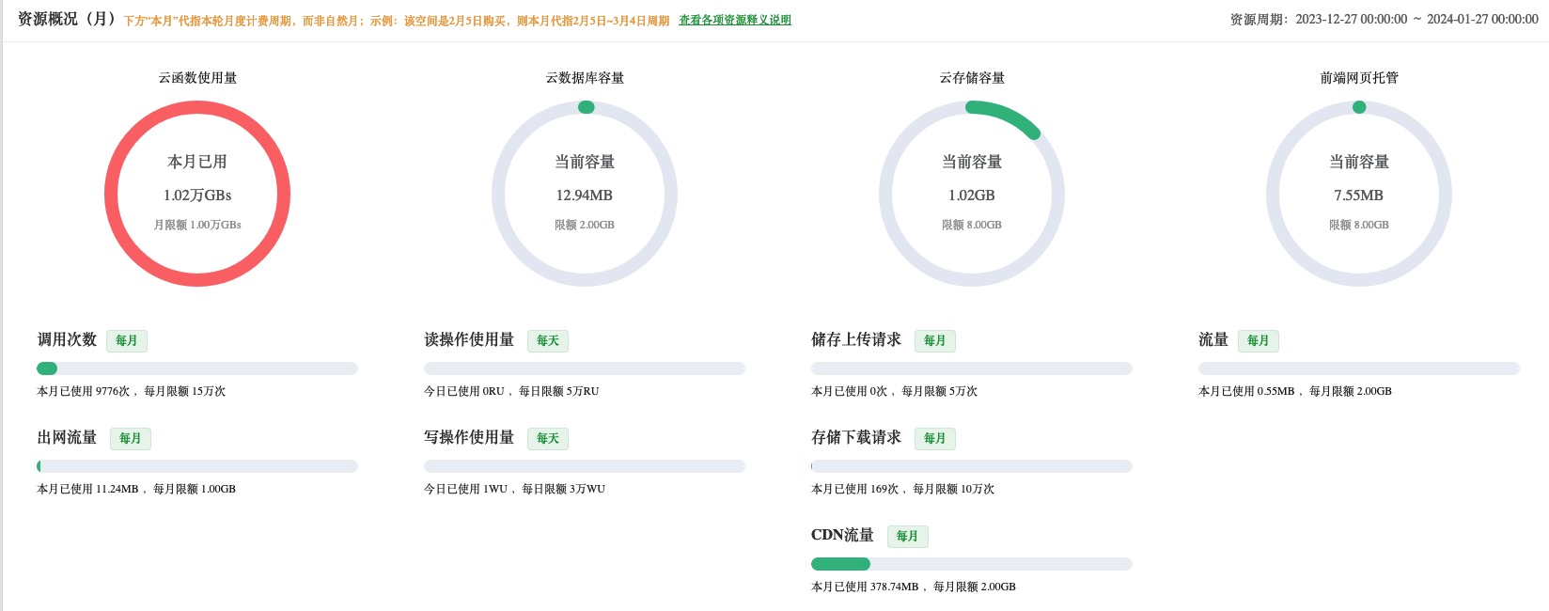Viewport: 1549px width, 611px height.
Task: Click the 出网流量 usage progress bar
Action: 197,466
